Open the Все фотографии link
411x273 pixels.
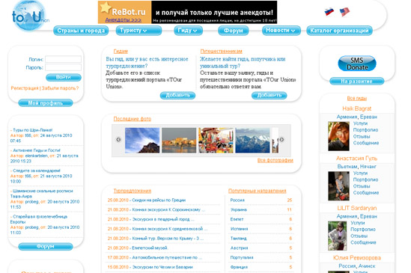pos(275,160)
